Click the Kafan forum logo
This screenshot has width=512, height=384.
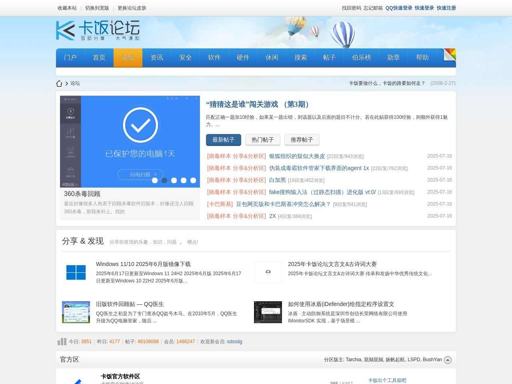click(98, 31)
